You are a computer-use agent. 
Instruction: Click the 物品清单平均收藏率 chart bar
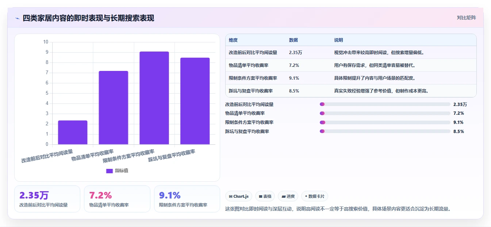pyautogui.click(x=114, y=107)
